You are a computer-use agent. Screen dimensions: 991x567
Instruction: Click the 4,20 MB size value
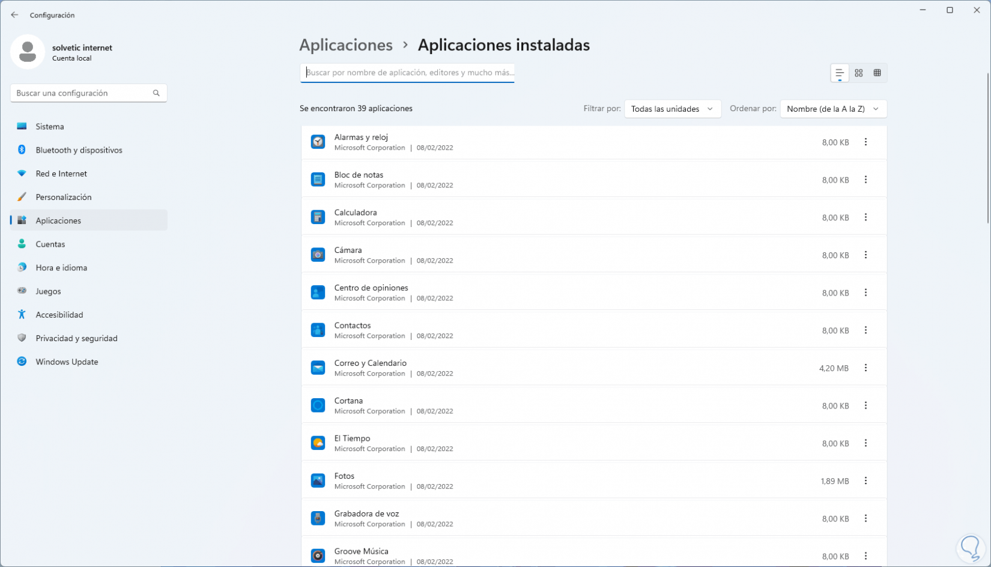tap(834, 368)
